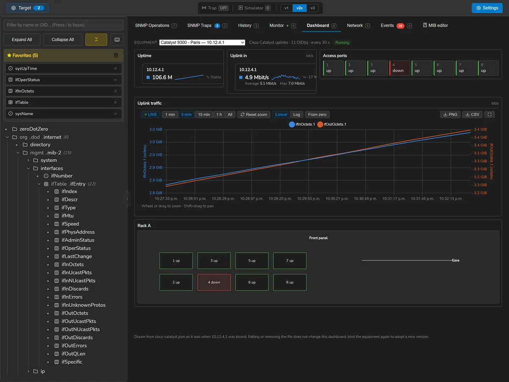509x382 pixels.
Task: Select the ifOutOctets tree item
Action: [75, 313]
